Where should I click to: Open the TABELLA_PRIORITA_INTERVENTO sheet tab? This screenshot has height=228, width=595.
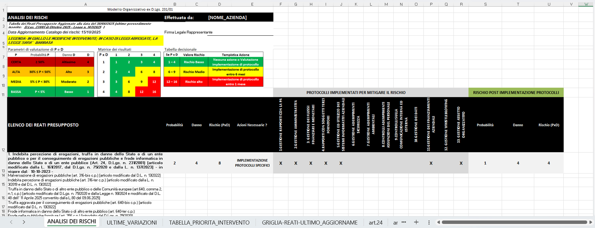pyautogui.click(x=209, y=222)
